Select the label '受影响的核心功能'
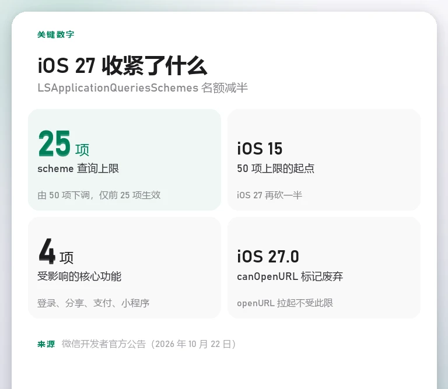448x389 pixels. coord(79,276)
